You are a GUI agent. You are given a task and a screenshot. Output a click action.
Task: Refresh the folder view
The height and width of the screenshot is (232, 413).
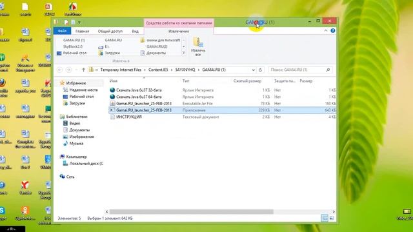click(x=260, y=70)
